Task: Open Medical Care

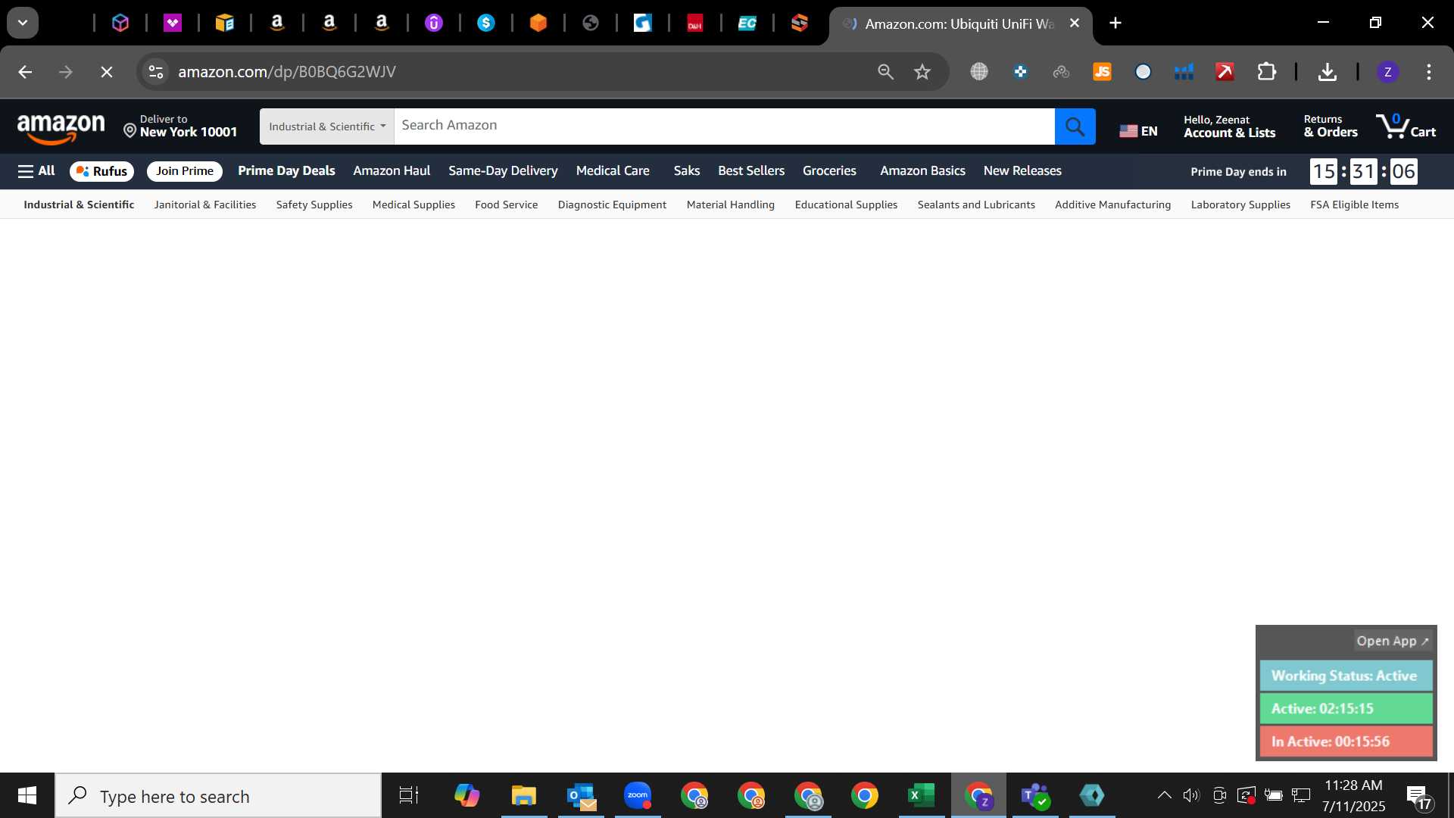Action: [x=613, y=171]
